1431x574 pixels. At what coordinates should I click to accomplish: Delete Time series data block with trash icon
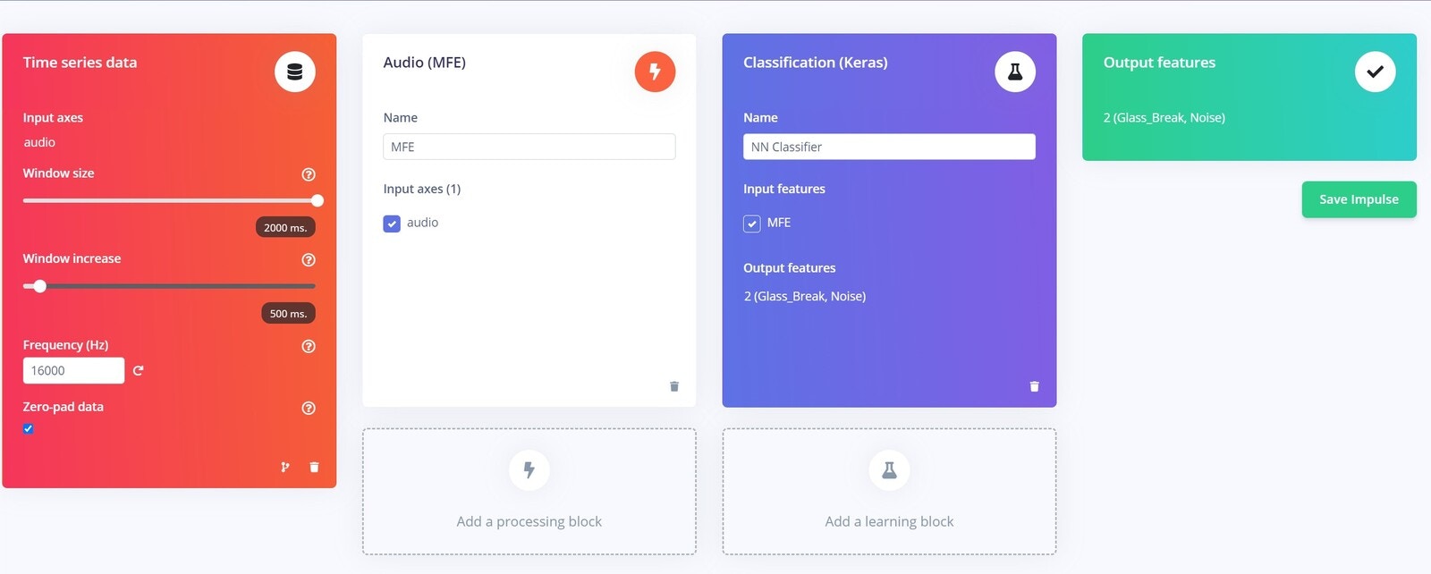pos(314,467)
